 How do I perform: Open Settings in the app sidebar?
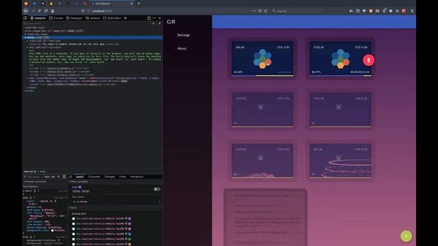(183, 35)
